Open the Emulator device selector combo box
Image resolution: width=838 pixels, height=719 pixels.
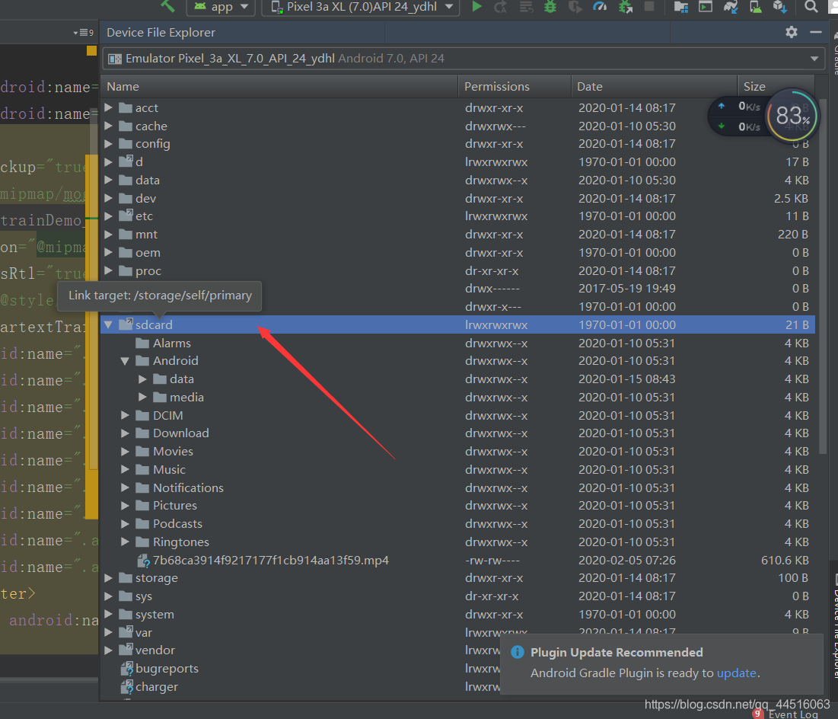click(462, 59)
